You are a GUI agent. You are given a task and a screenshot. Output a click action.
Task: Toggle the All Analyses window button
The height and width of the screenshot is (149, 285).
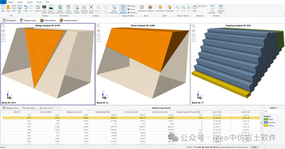point(123,9)
